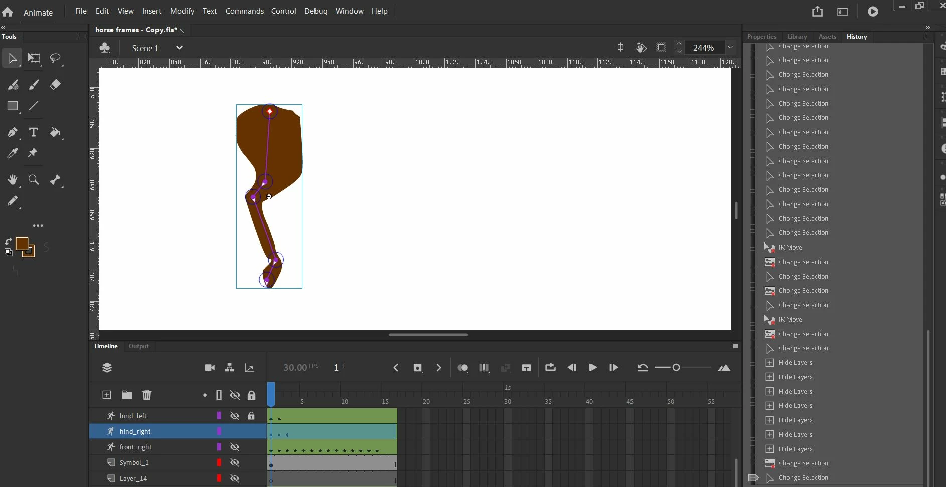Open the Scene 1 dropdown
Screen dimensions: 946x487
point(179,48)
